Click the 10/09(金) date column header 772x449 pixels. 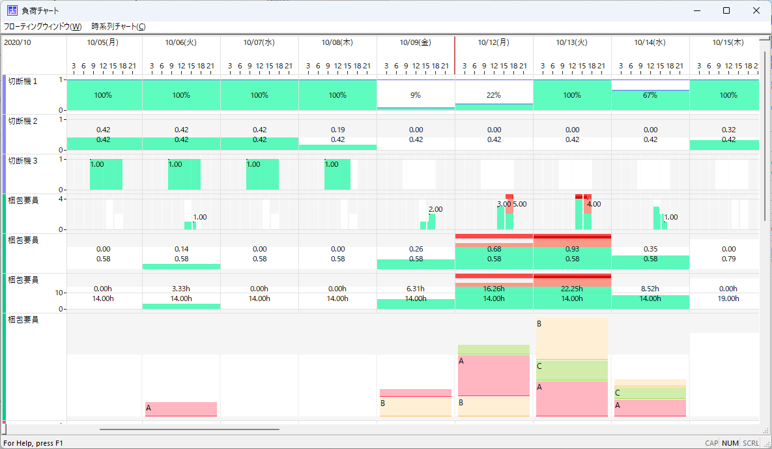click(x=416, y=42)
